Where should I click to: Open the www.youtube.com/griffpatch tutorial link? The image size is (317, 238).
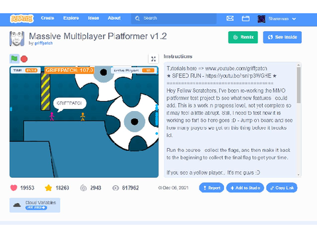pyautogui.click(x=236, y=68)
